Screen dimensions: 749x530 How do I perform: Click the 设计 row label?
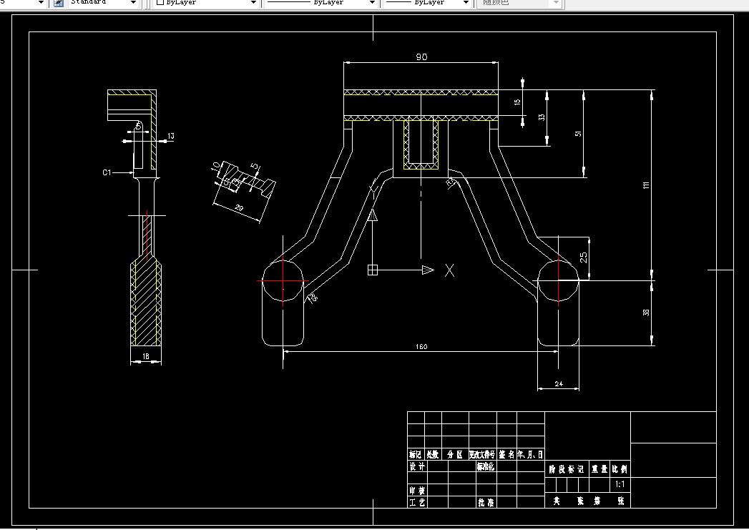(417, 466)
